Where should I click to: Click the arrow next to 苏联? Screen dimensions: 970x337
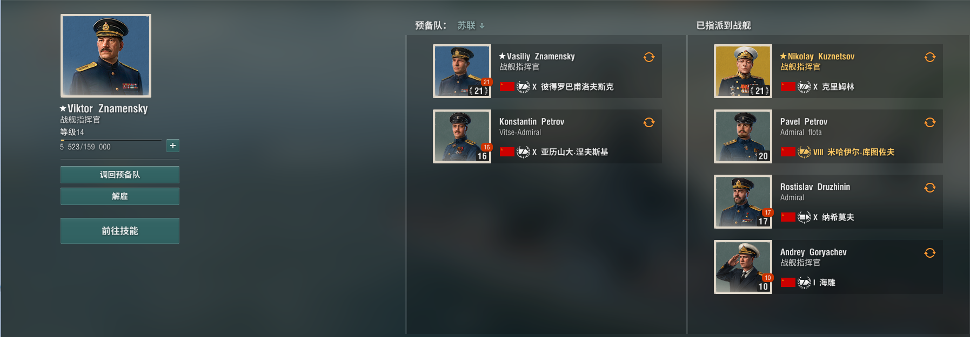coord(482,26)
